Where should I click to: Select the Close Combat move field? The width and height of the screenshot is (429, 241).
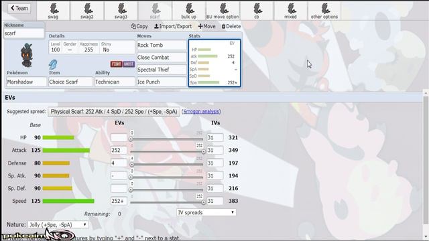point(162,58)
